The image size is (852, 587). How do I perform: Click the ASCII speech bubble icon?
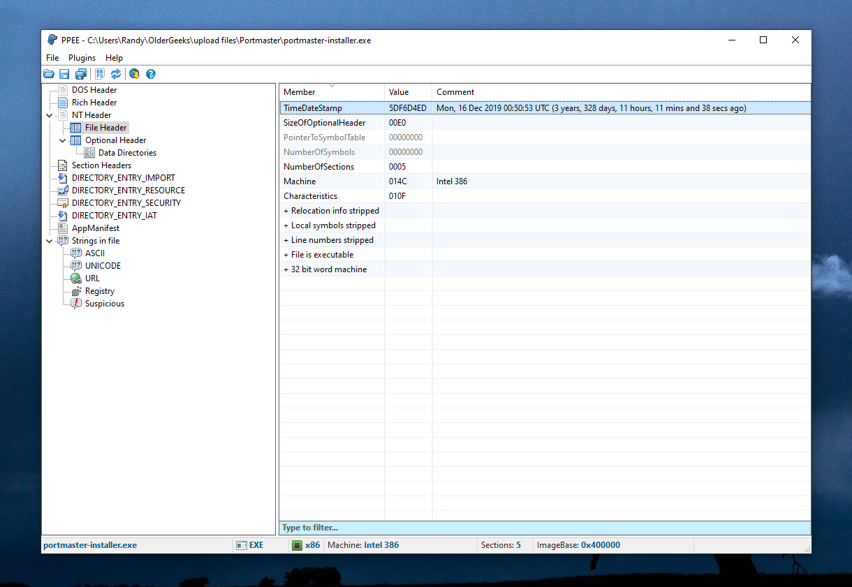tap(76, 253)
